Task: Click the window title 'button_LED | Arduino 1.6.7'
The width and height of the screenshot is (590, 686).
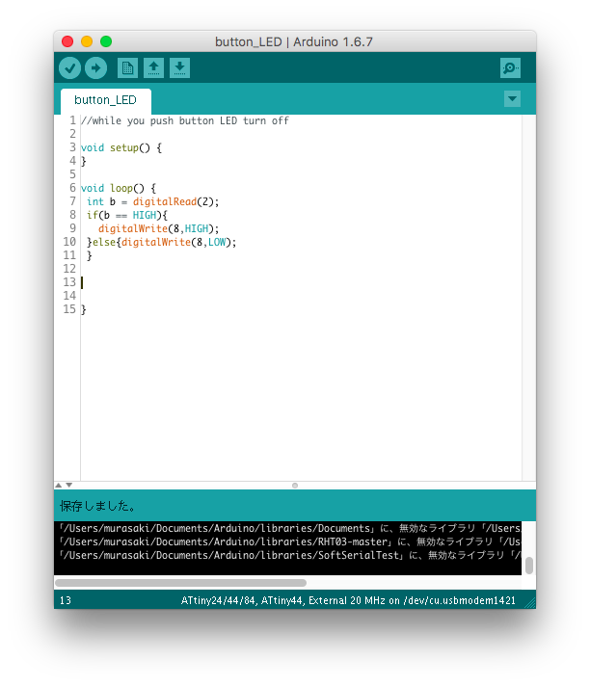Action: (294, 42)
